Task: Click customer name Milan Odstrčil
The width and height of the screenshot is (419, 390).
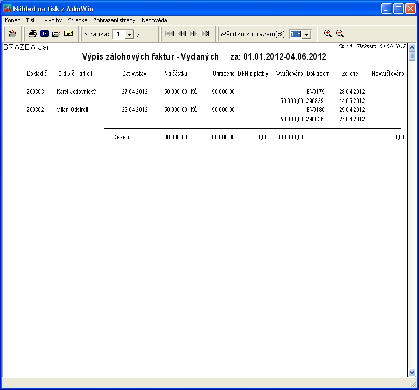Action: coord(72,110)
